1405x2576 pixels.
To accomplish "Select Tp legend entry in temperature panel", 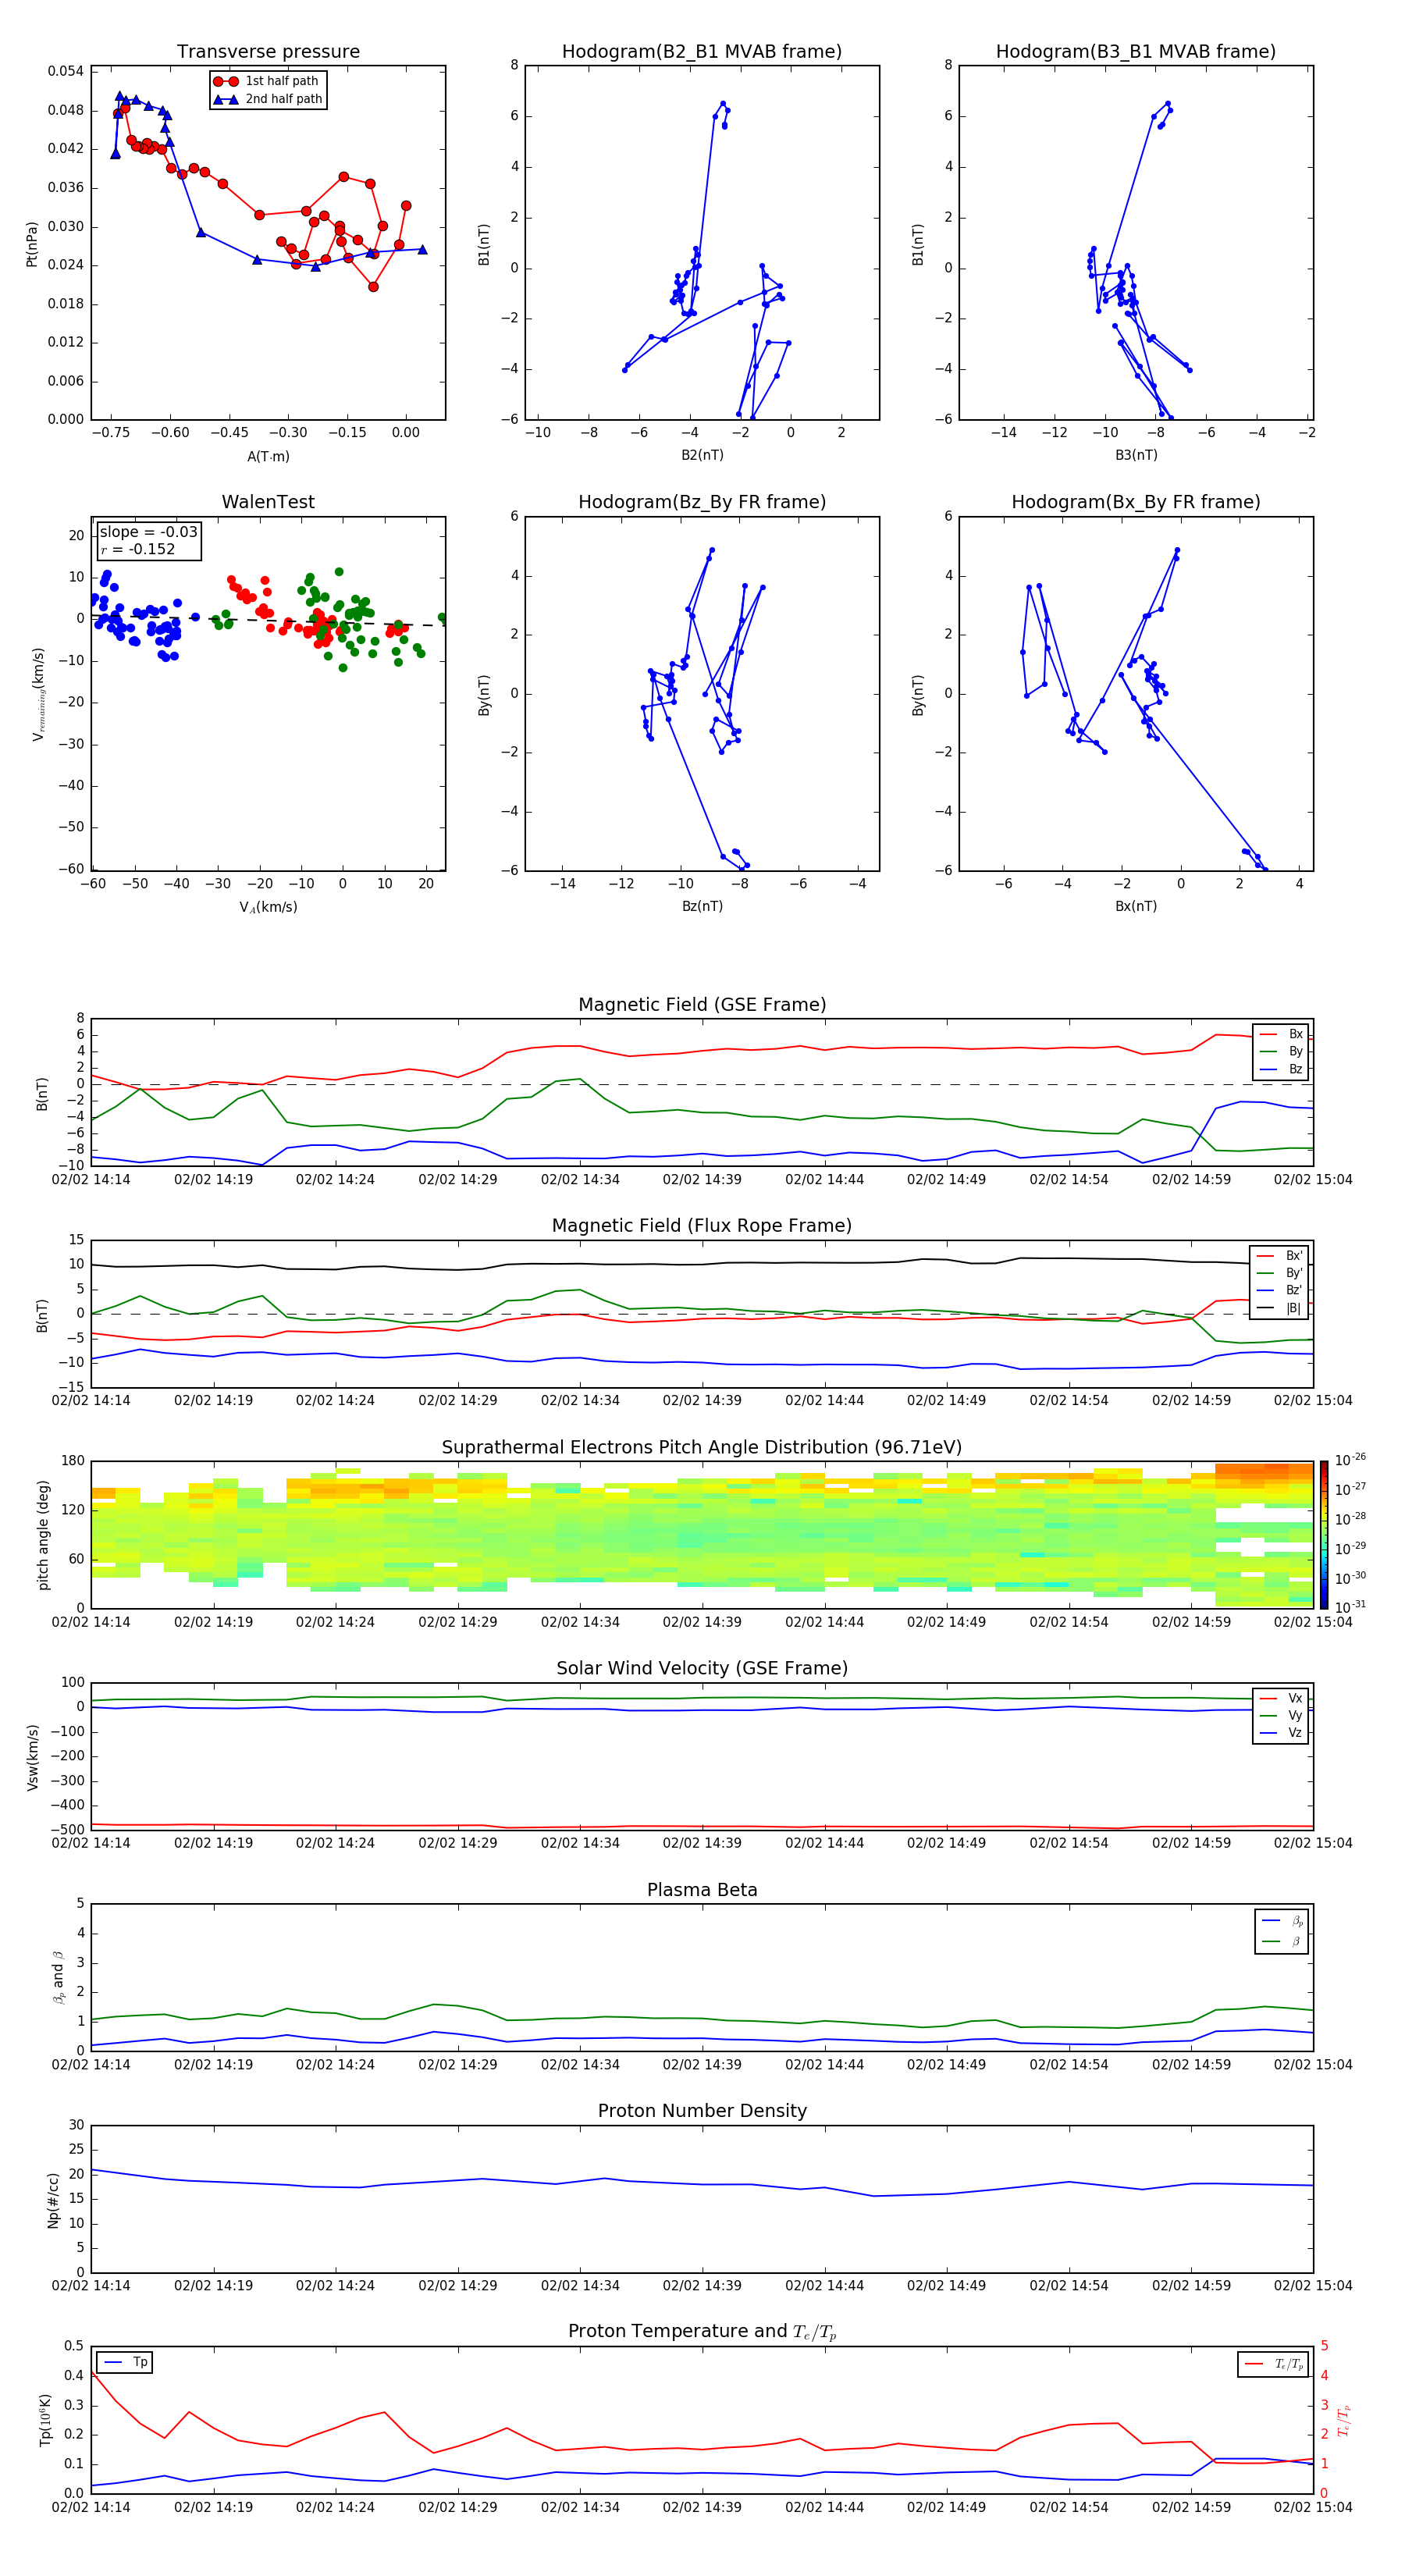I will (124, 2362).
